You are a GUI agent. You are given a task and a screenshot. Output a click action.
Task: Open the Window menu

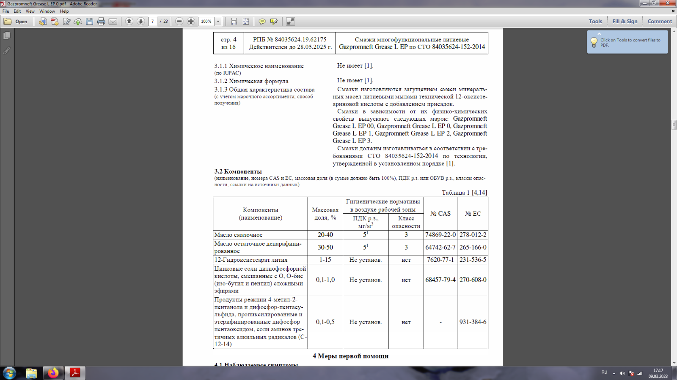point(47,11)
